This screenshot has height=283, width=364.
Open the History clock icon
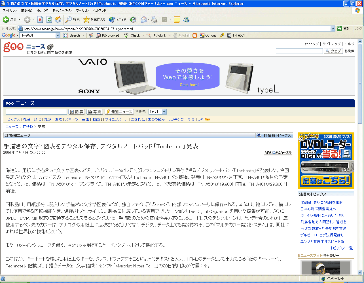point(133,20)
